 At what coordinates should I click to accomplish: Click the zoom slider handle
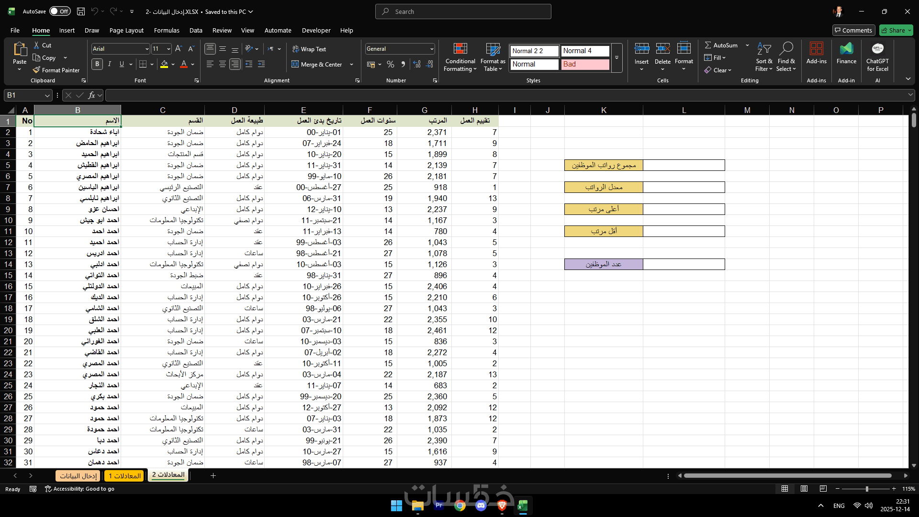(x=867, y=489)
